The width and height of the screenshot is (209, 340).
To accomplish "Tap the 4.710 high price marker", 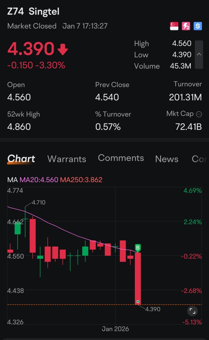I will pos(38,202).
